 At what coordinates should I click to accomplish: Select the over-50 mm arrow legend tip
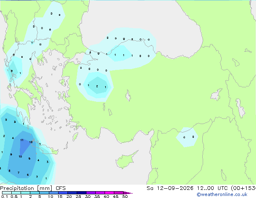(x=128, y=193)
